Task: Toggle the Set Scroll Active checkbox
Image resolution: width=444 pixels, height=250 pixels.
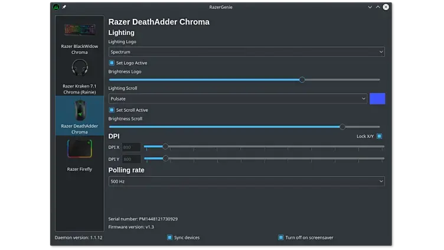Action: (112, 110)
